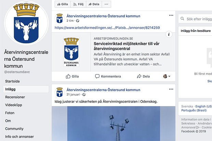The height and width of the screenshot is (141, 212).
Task: Click the page avatar on the 21 januari post
Action: (x=59, y=92)
